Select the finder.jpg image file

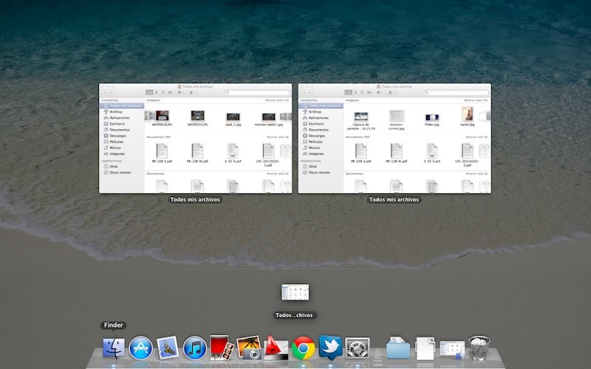431,118
